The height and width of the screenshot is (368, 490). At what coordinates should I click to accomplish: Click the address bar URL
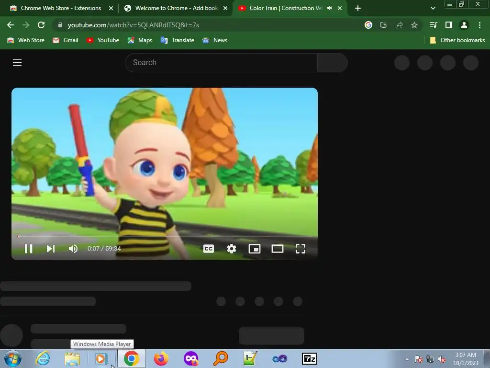(134, 25)
